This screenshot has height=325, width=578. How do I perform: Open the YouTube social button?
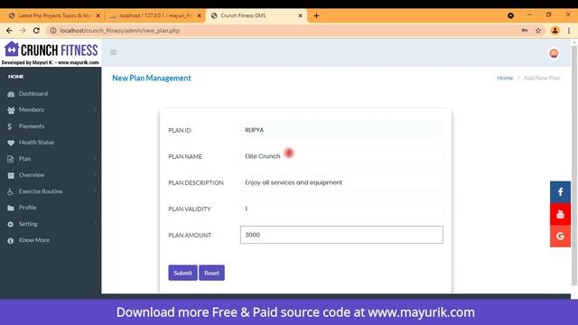pos(560,214)
